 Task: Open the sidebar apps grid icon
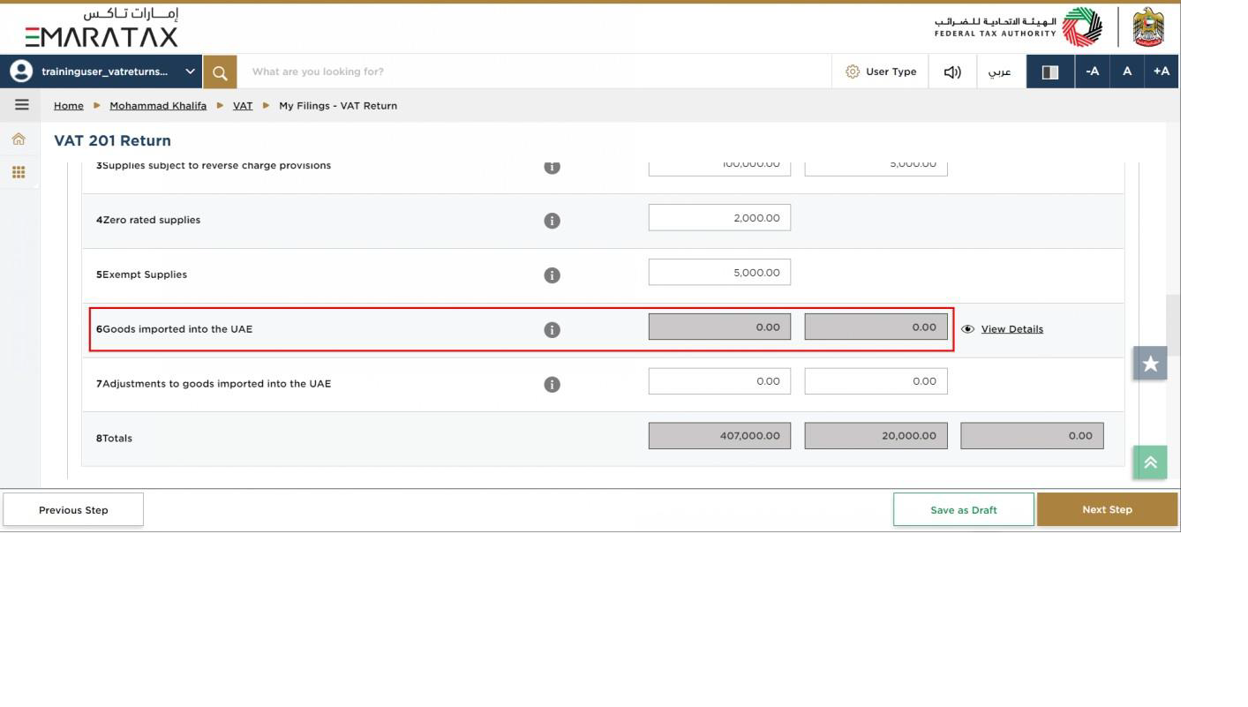19,172
